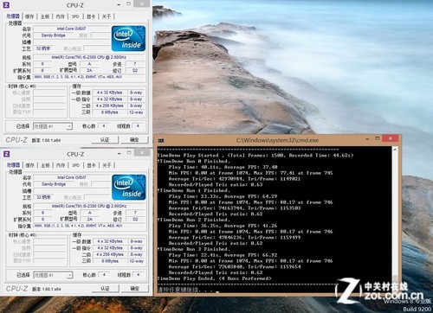Click the 32 纳米 process field in upper CPU-Z
The height and width of the screenshot is (313, 433).
pos(43,48)
